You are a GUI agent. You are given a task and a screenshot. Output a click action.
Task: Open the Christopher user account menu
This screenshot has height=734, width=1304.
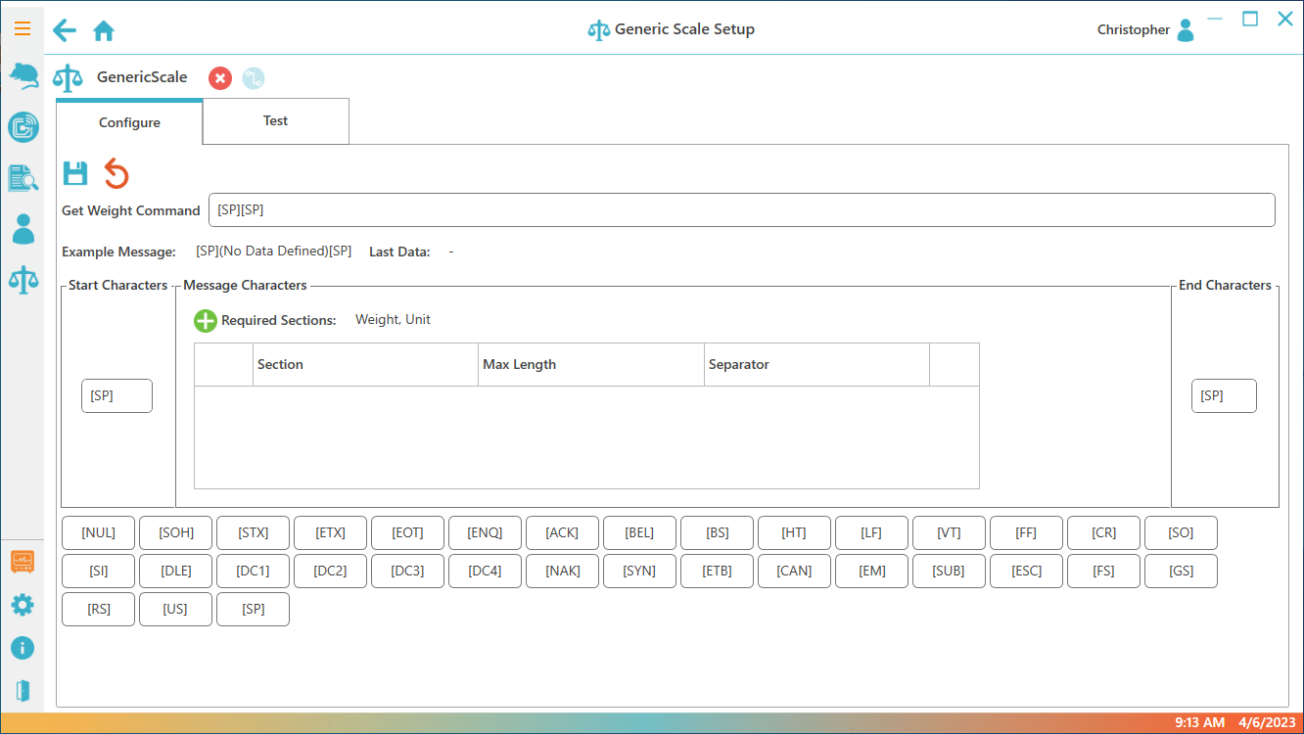(x=1145, y=30)
